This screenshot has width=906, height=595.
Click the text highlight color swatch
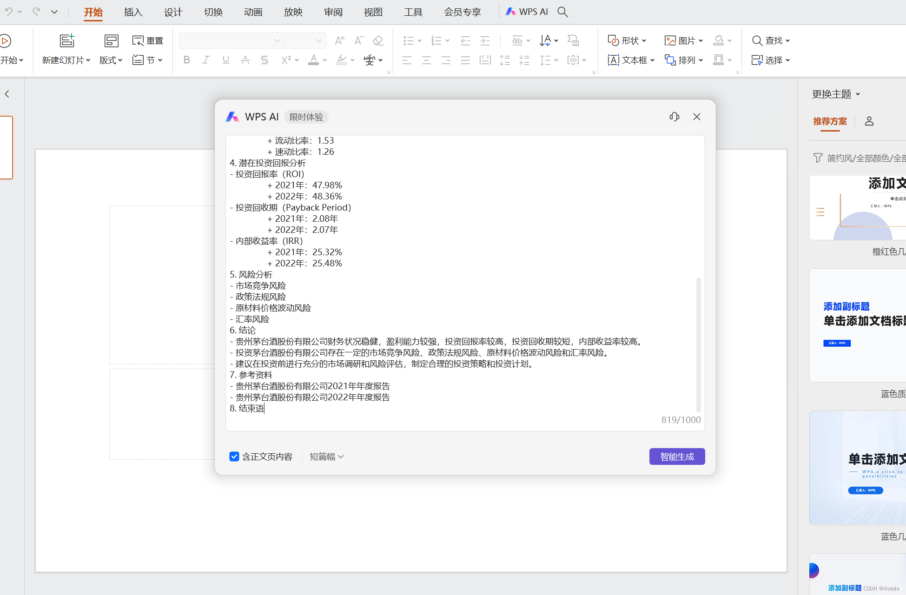pos(341,60)
